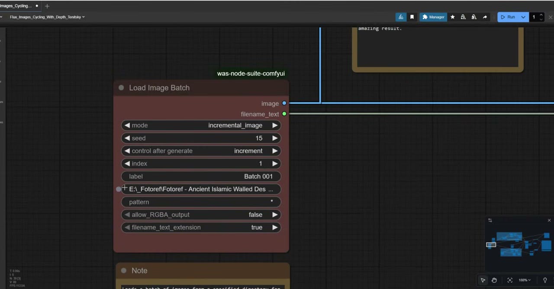Click the toolbar icon left of the share arrow
Viewport: 554px width, 289px height.
click(474, 17)
